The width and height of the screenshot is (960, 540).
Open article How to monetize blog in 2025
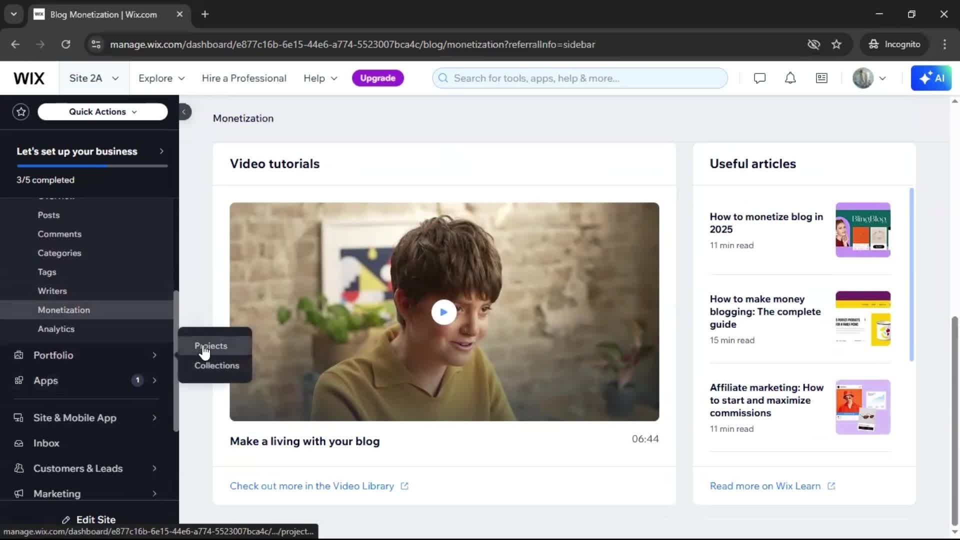tap(766, 223)
